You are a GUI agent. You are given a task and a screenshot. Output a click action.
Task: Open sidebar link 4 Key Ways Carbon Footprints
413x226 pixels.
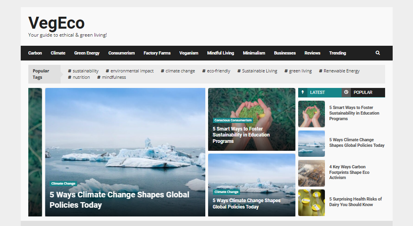click(x=349, y=172)
